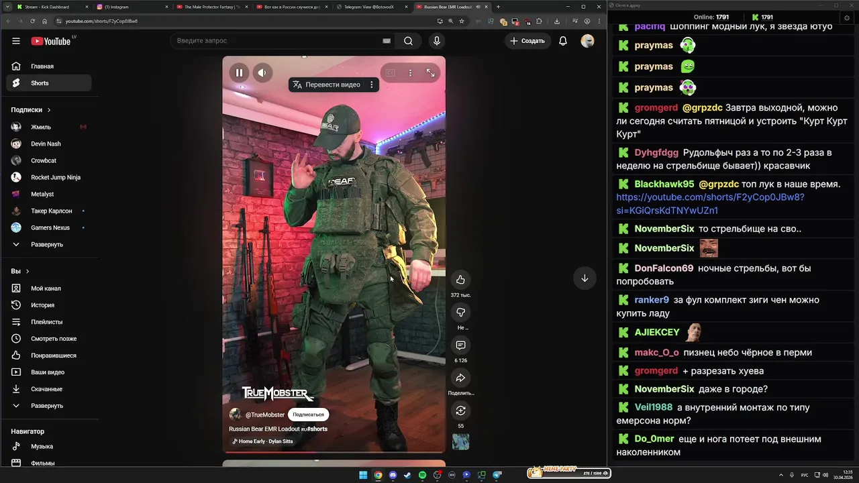Open Ваши видео
This screenshot has width=859, height=483.
coord(48,372)
